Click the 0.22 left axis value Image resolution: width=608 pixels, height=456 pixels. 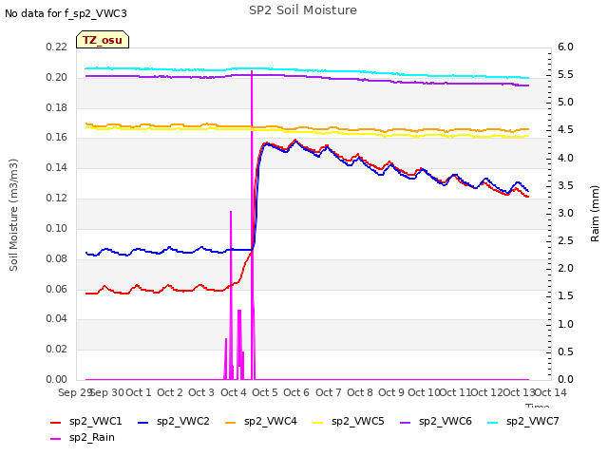coord(56,47)
